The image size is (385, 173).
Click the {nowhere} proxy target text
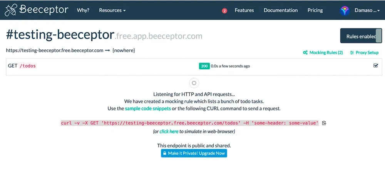pyautogui.click(x=124, y=50)
